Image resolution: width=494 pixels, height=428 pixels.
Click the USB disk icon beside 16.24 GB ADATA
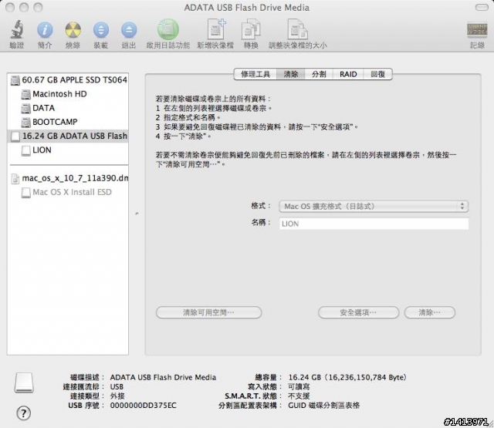click(15, 136)
